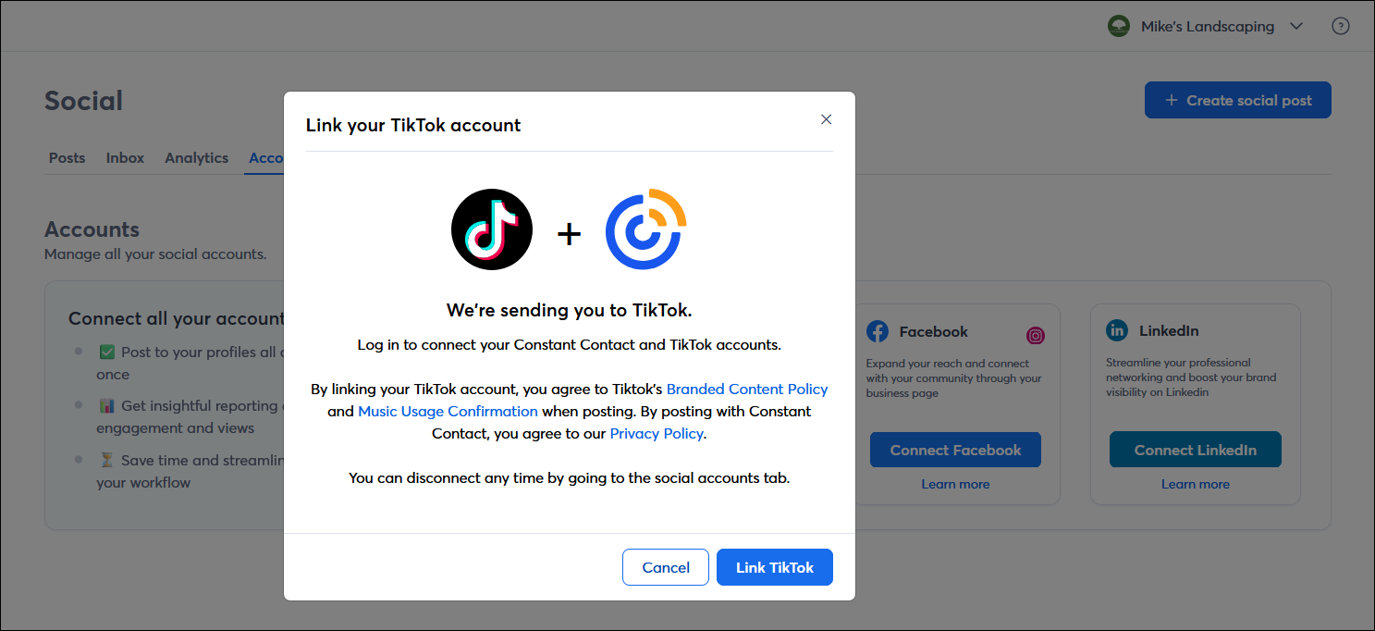Open the Inbox tab

tap(125, 158)
